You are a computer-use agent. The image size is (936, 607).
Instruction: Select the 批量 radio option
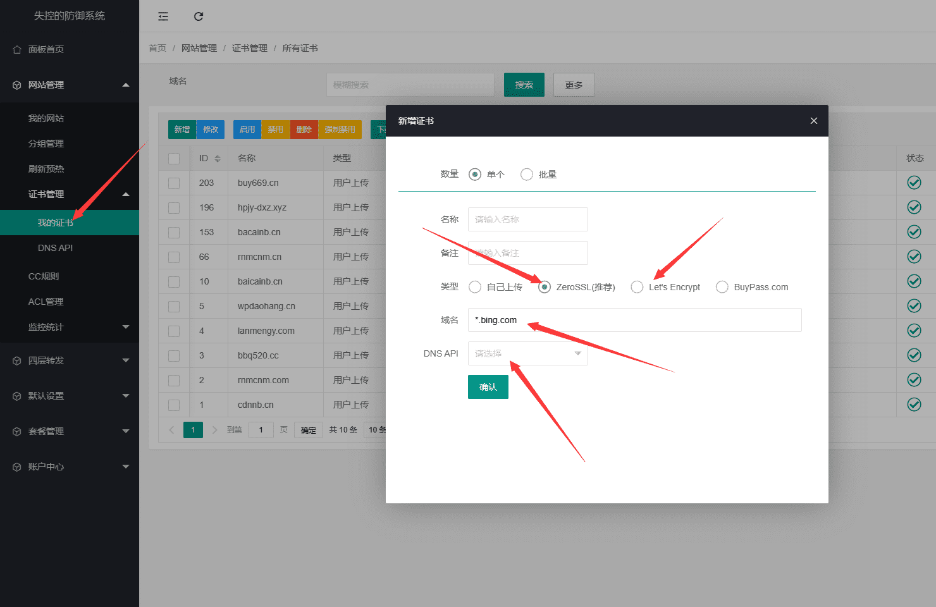pyautogui.click(x=527, y=175)
